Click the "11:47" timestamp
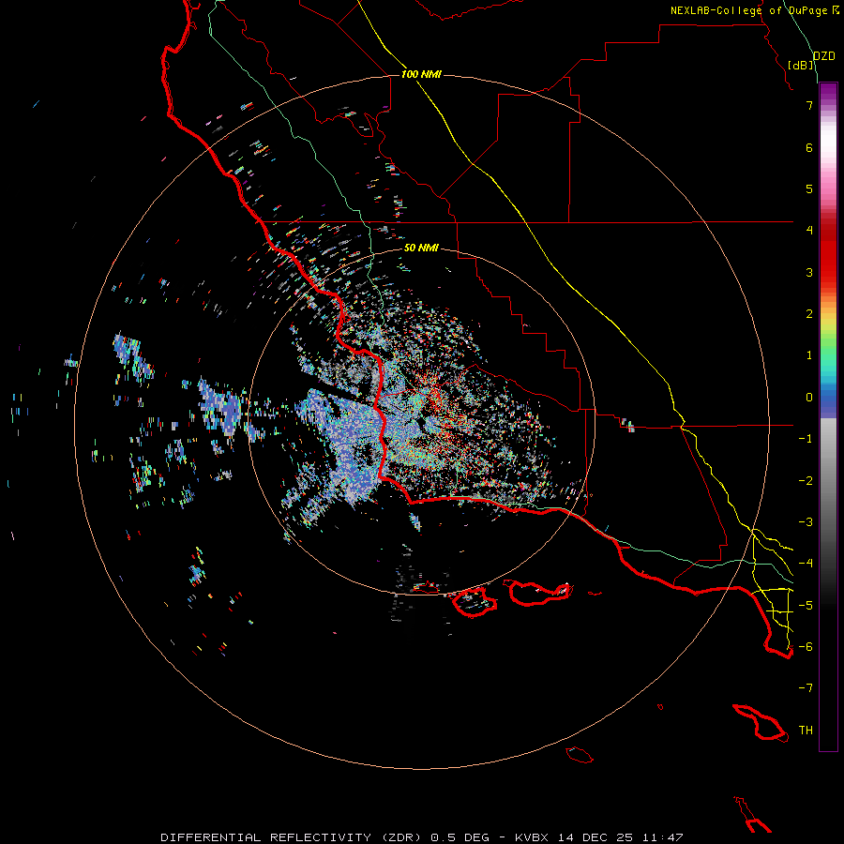 663,837
